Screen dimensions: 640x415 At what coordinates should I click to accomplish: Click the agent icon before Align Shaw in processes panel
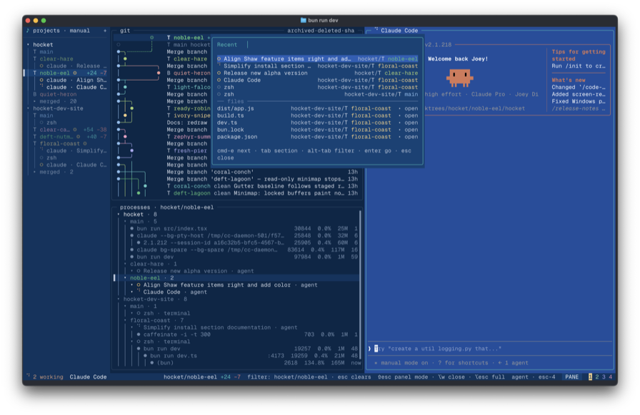click(139, 285)
